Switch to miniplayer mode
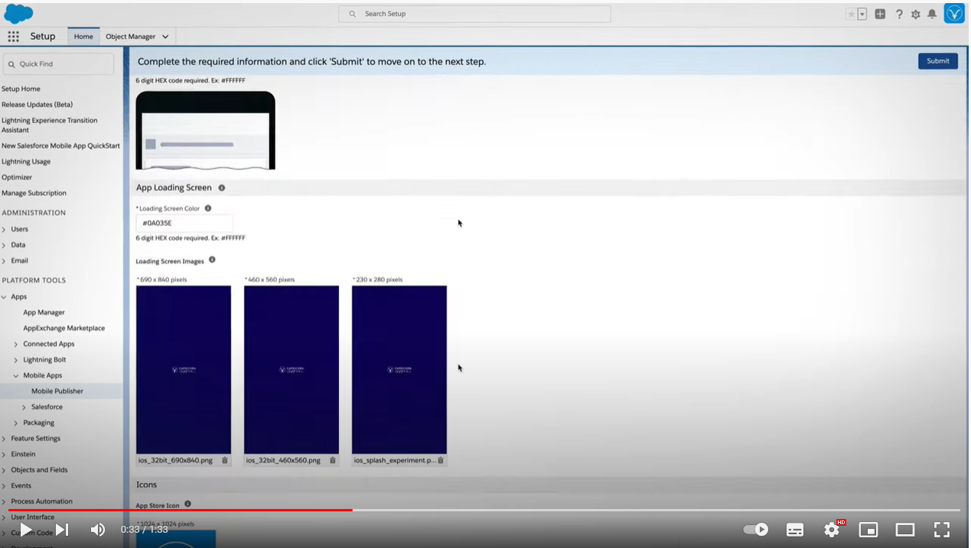 [868, 530]
